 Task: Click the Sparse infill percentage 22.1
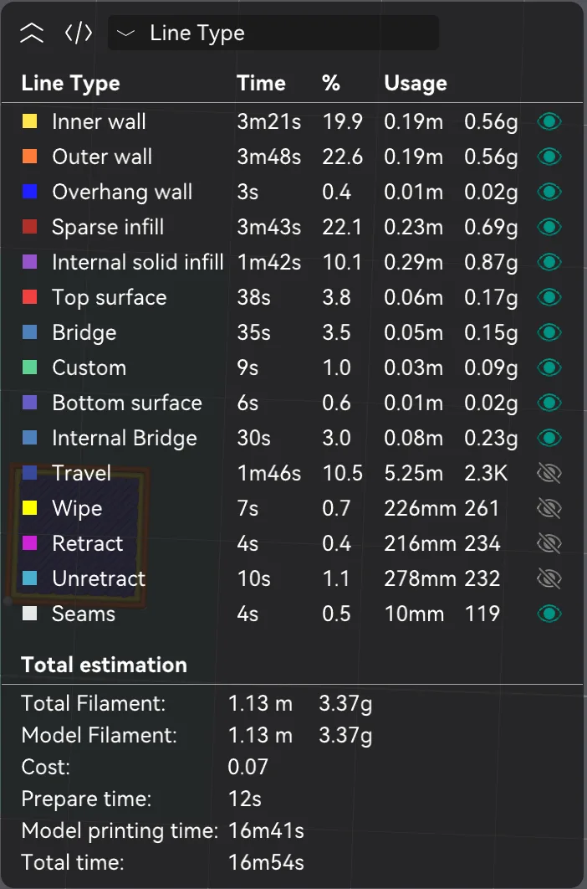tap(342, 227)
